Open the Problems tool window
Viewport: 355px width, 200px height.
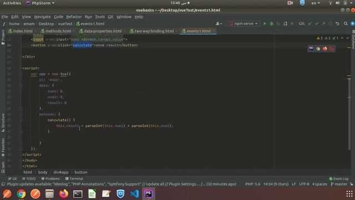click(50, 179)
